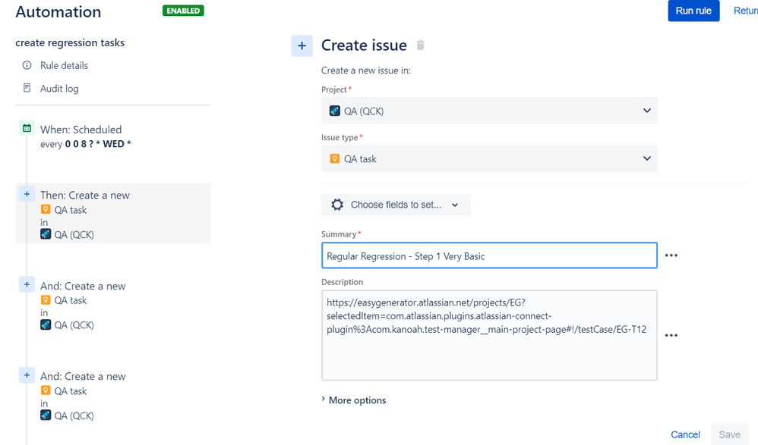The image size is (758, 445).
Task: Open the ellipsis menu next to Description field
Action: click(x=671, y=335)
